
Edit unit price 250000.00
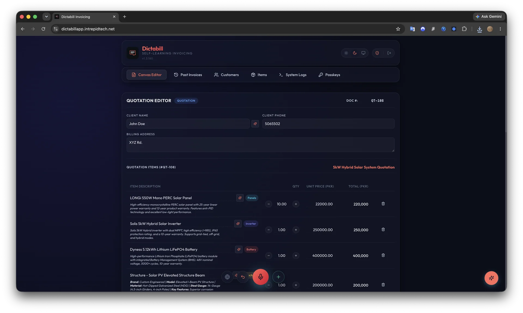pyautogui.click(x=323, y=230)
